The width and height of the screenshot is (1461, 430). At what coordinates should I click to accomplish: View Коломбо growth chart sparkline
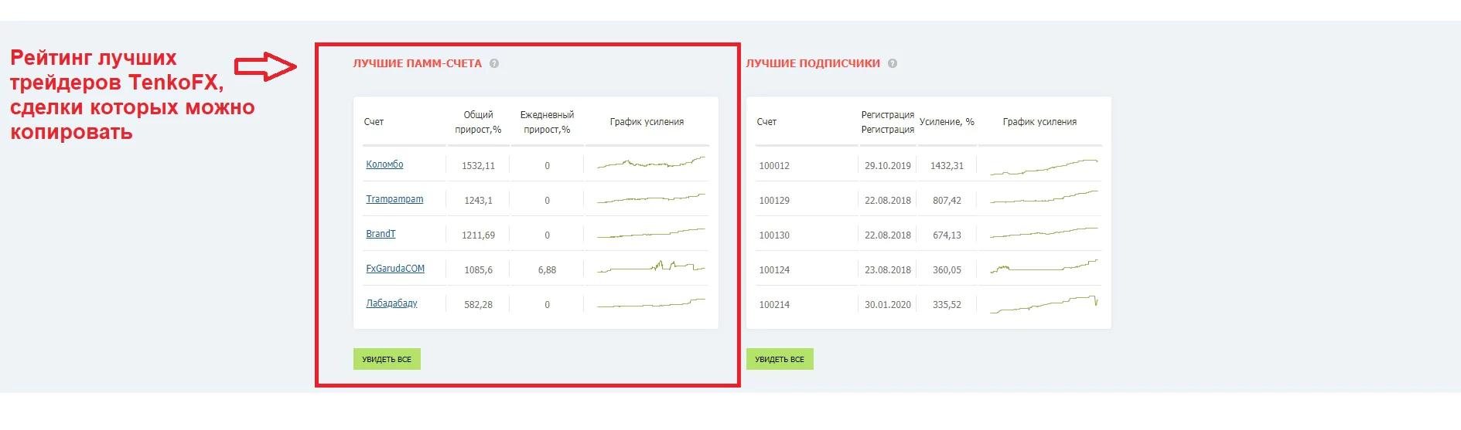[650, 163]
